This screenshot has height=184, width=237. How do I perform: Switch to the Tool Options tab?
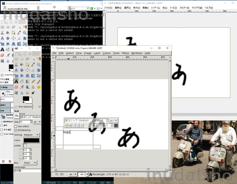pos(23,107)
